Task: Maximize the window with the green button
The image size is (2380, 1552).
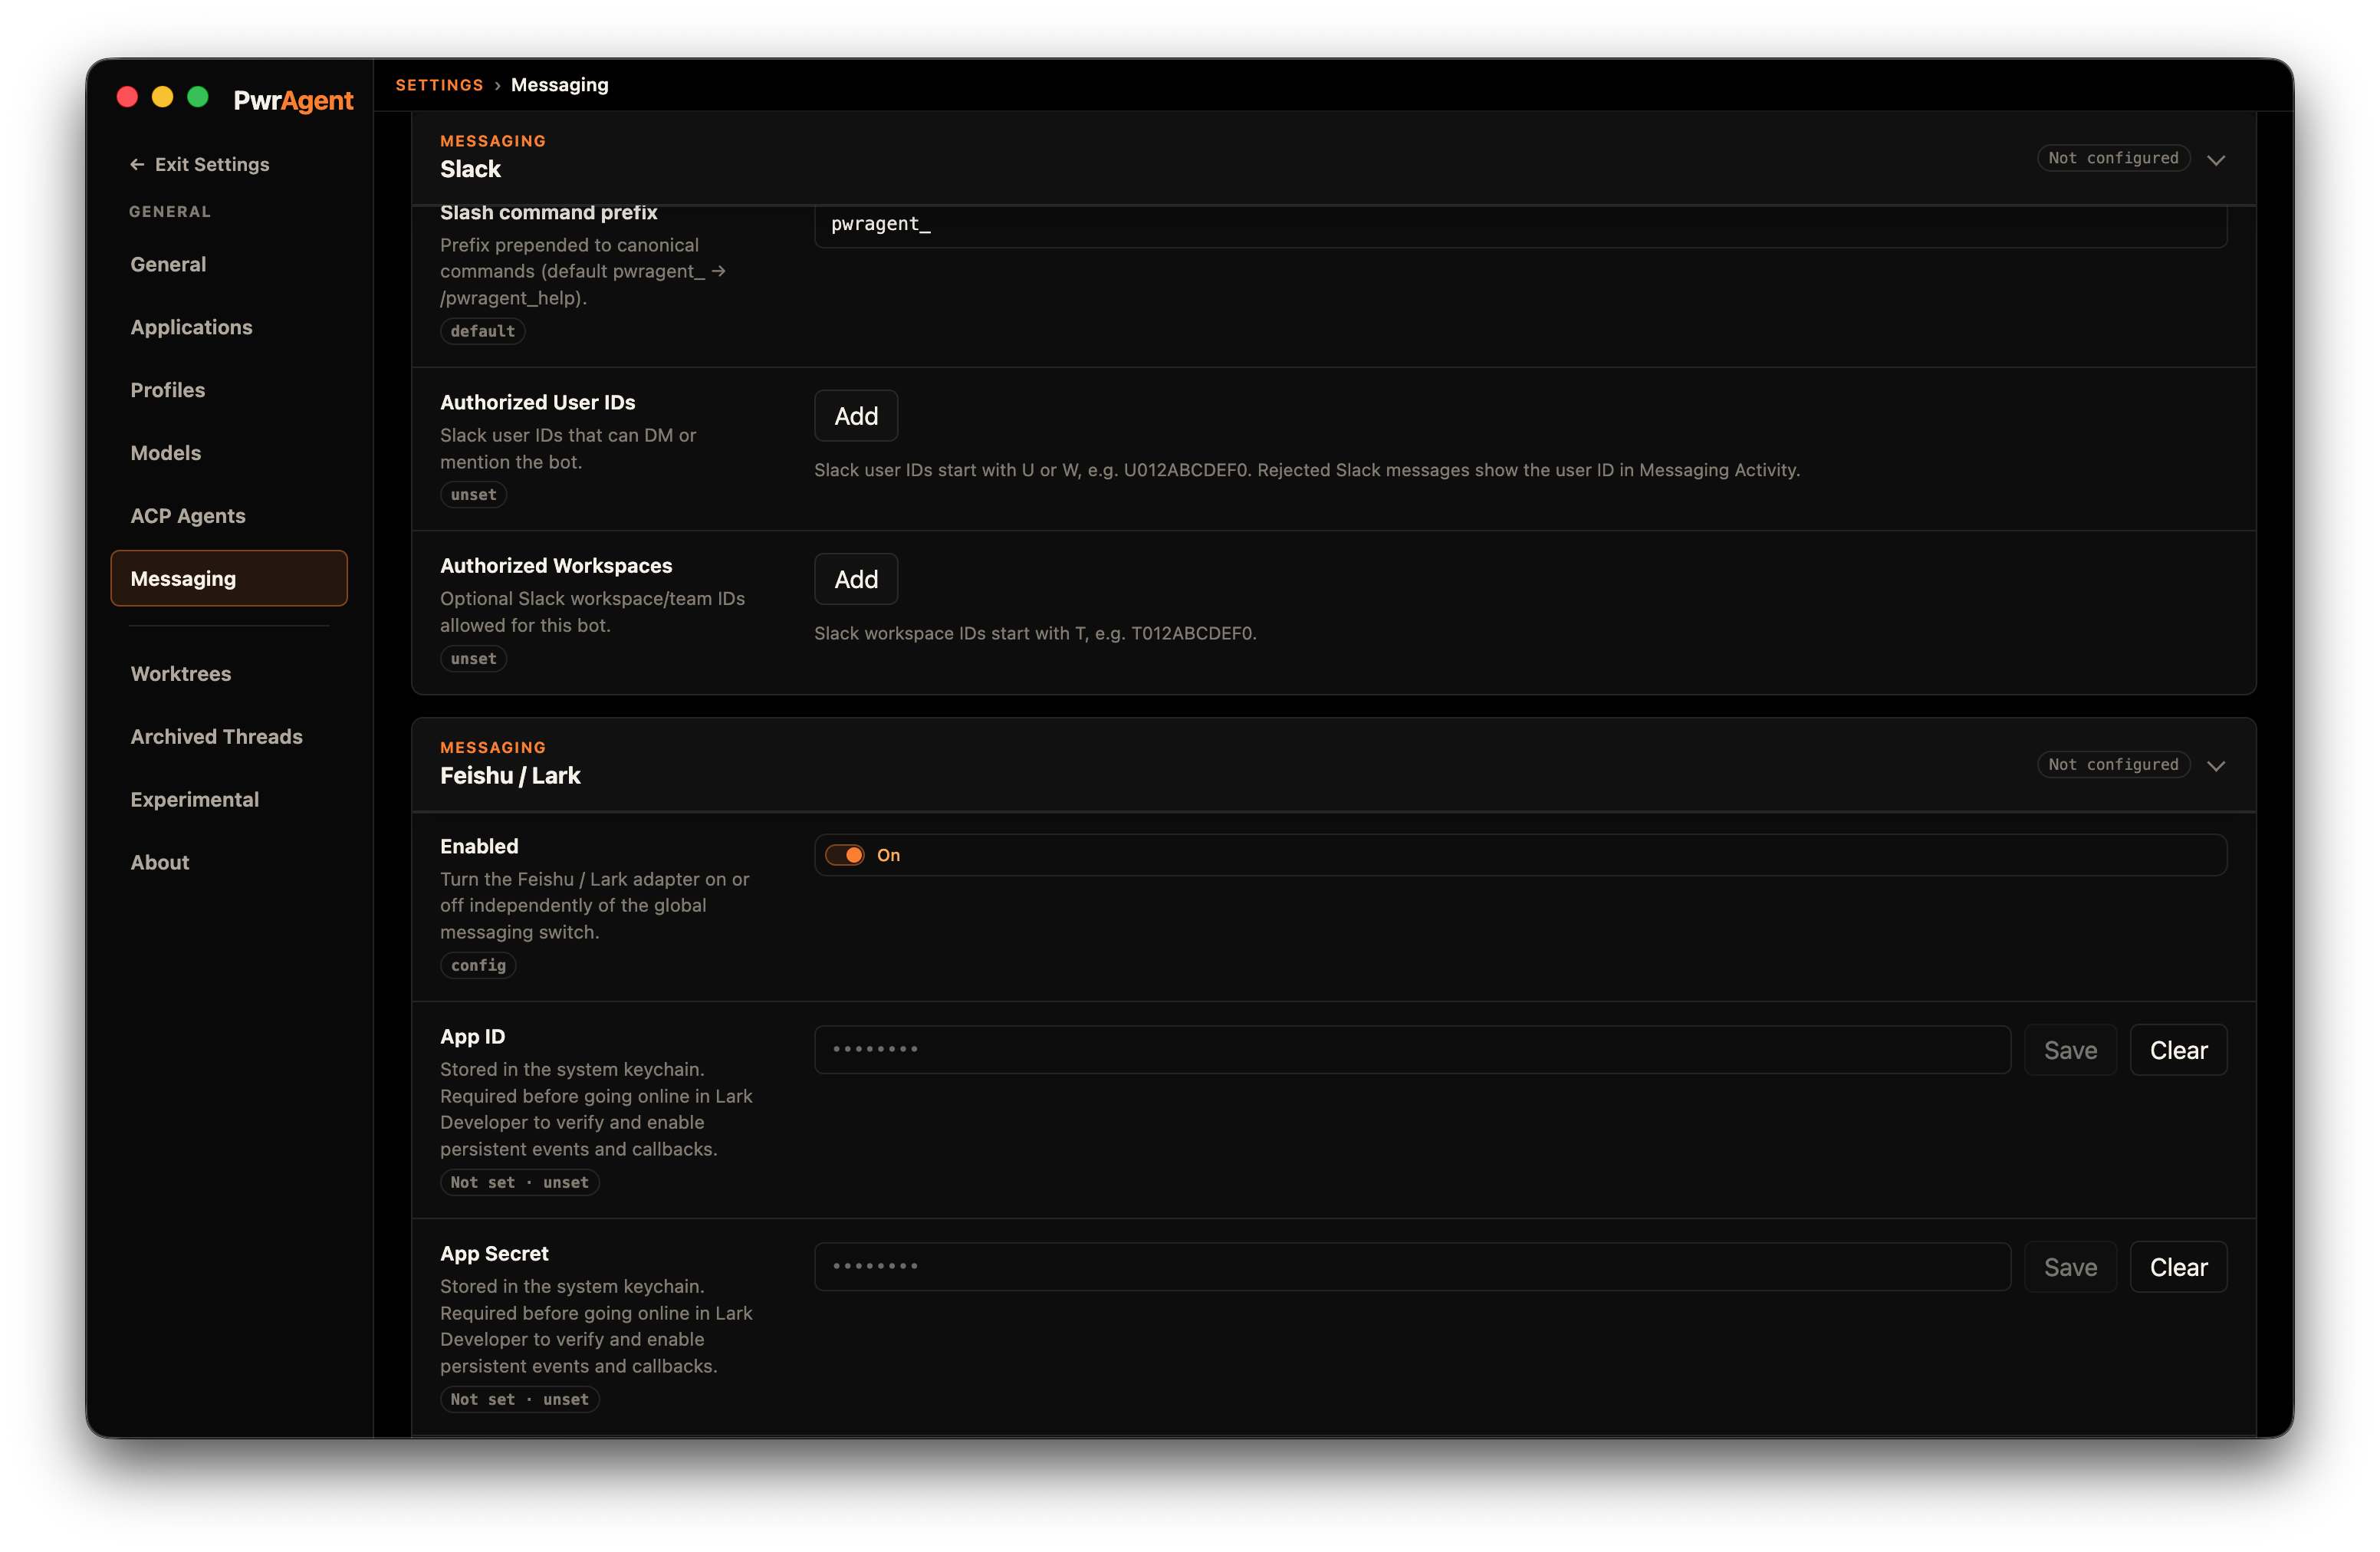Action: (198, 97)
